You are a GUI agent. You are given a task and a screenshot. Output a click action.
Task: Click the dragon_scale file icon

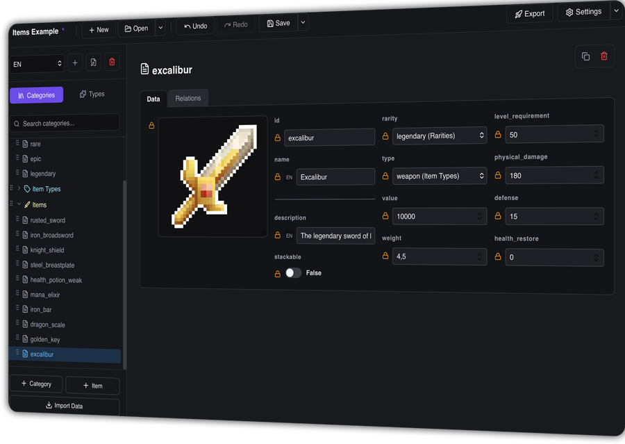tap(25, 324)
